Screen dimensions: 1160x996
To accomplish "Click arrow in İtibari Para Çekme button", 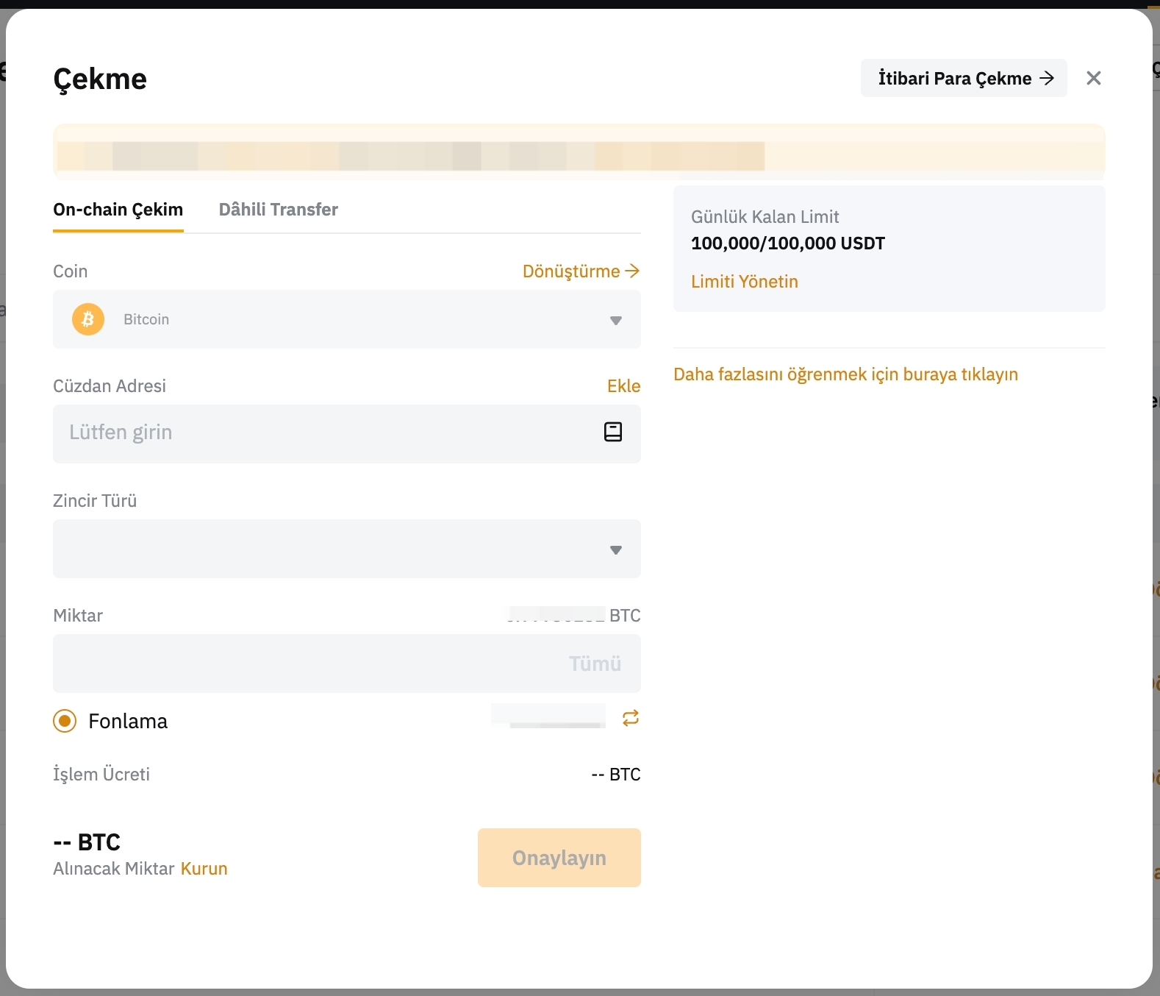I will 1048,78.
